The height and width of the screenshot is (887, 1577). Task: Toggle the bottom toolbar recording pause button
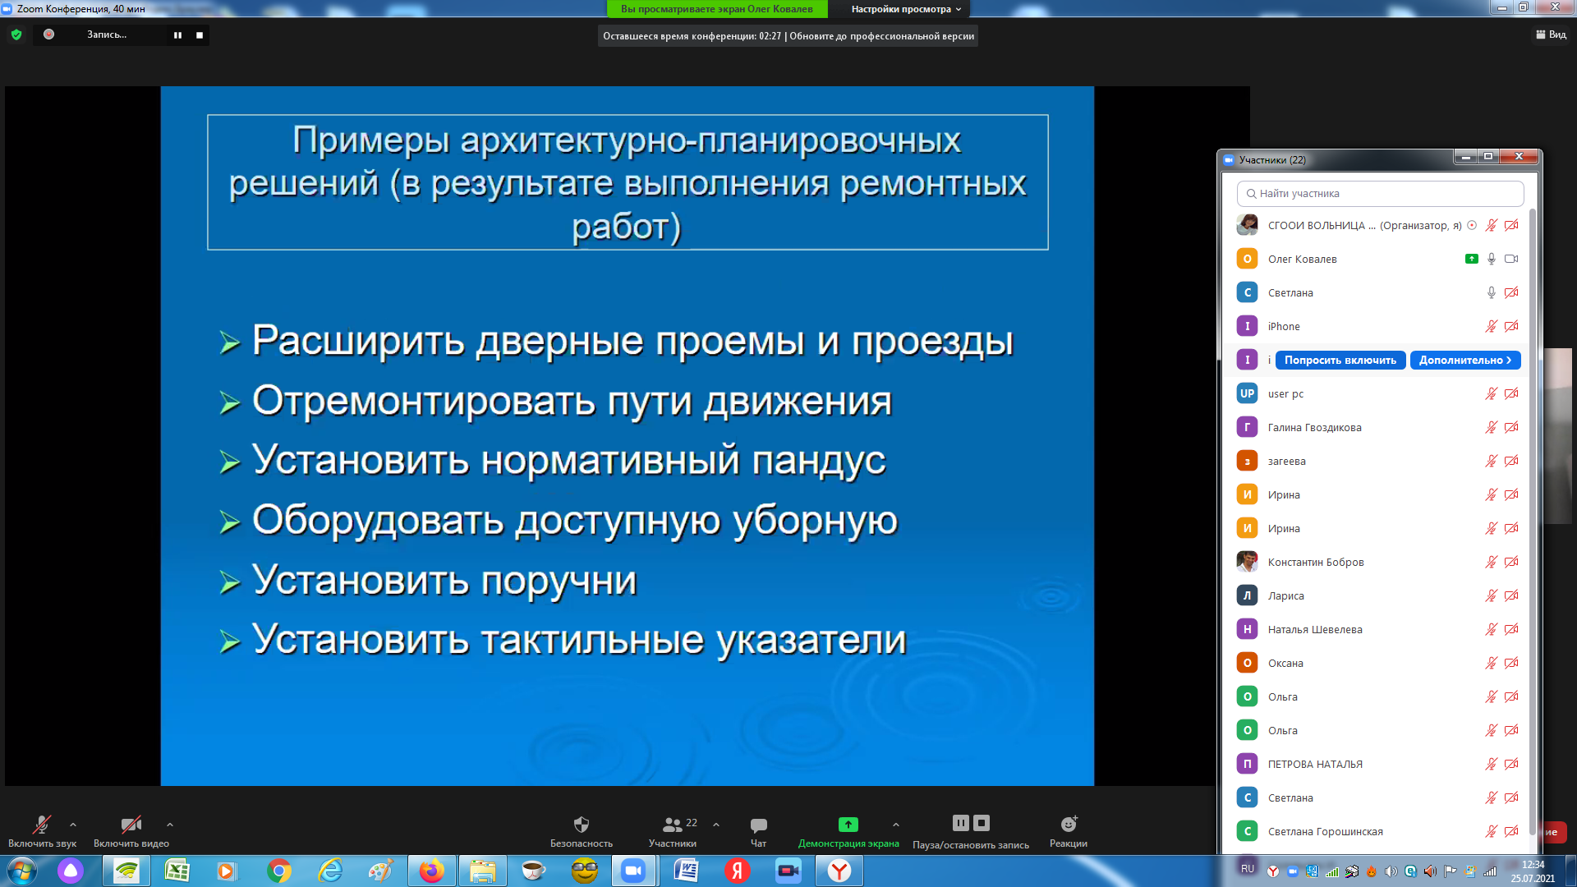point(960,823)
